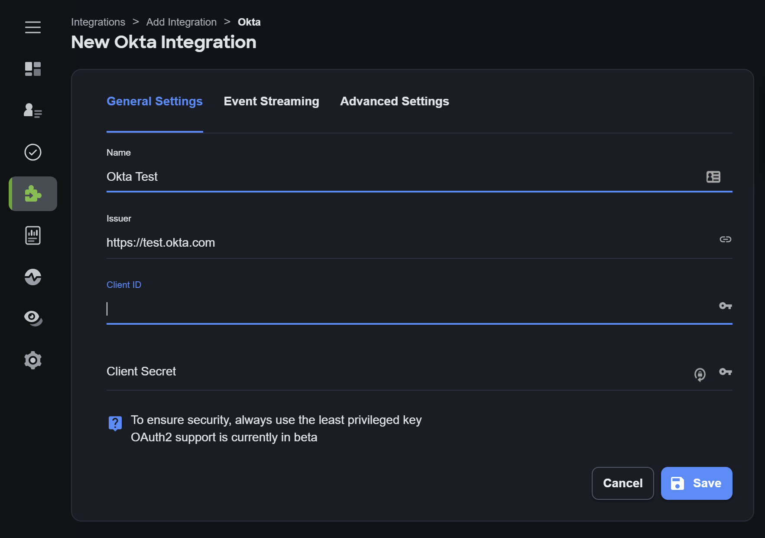Click the help question mark icon
This screenshot has width=765, height=538.
tap(115, 423)
